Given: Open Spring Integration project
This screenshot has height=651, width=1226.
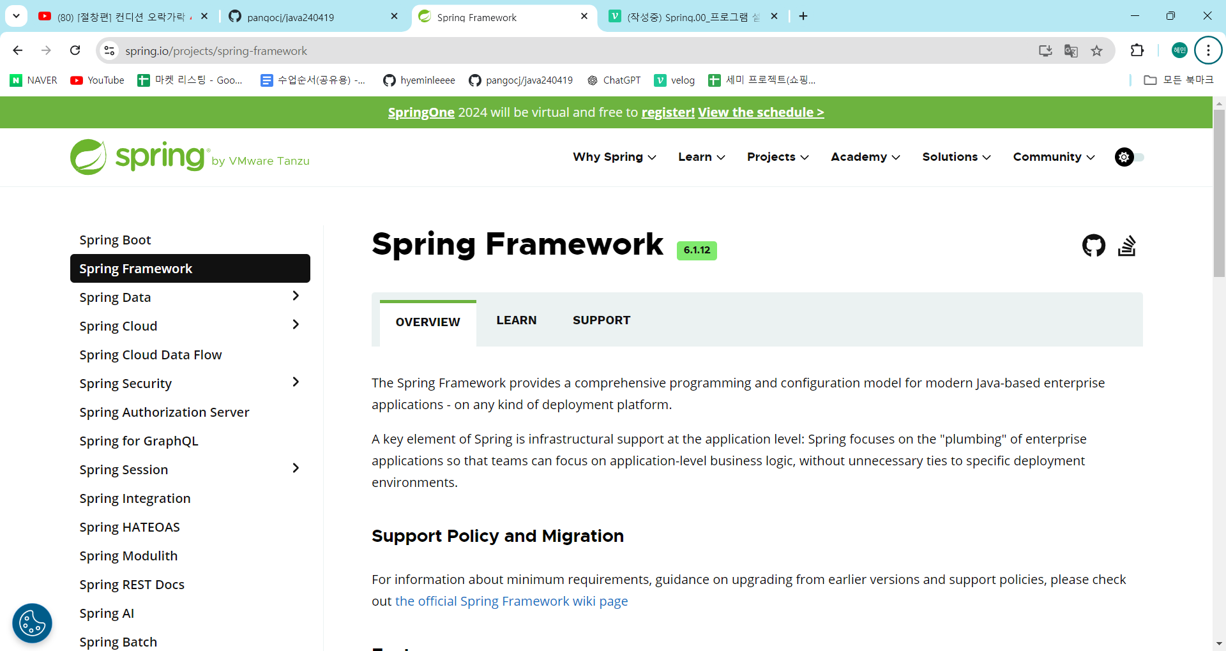Looking at the screenshot, I should coord(135,498).
